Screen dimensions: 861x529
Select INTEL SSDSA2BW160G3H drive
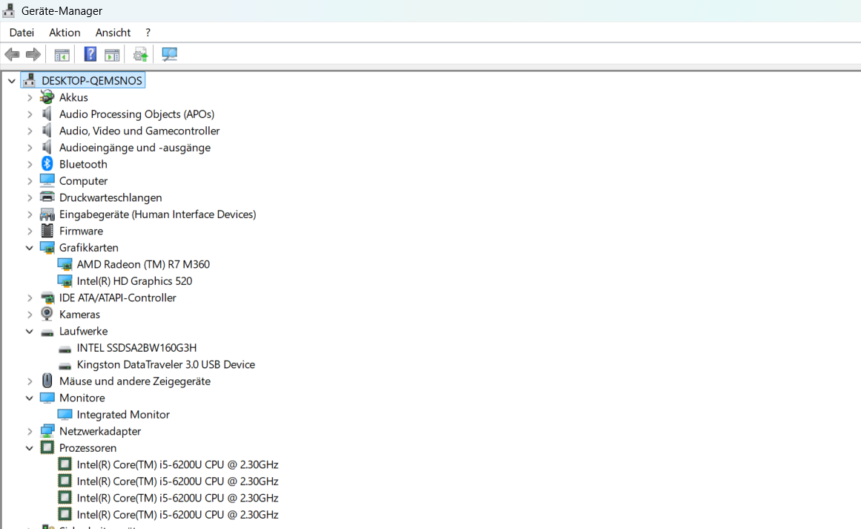pyautogui.click(x=136, y=348)
